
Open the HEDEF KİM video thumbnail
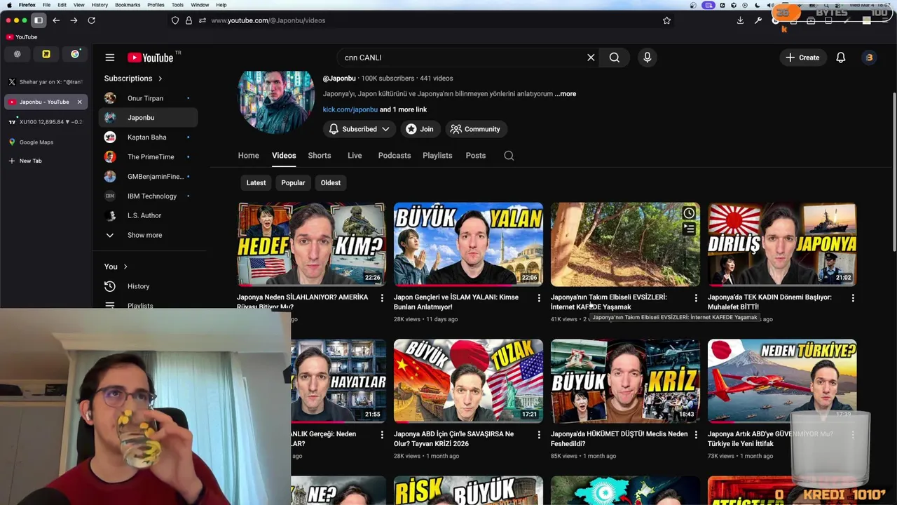(311, 244)
